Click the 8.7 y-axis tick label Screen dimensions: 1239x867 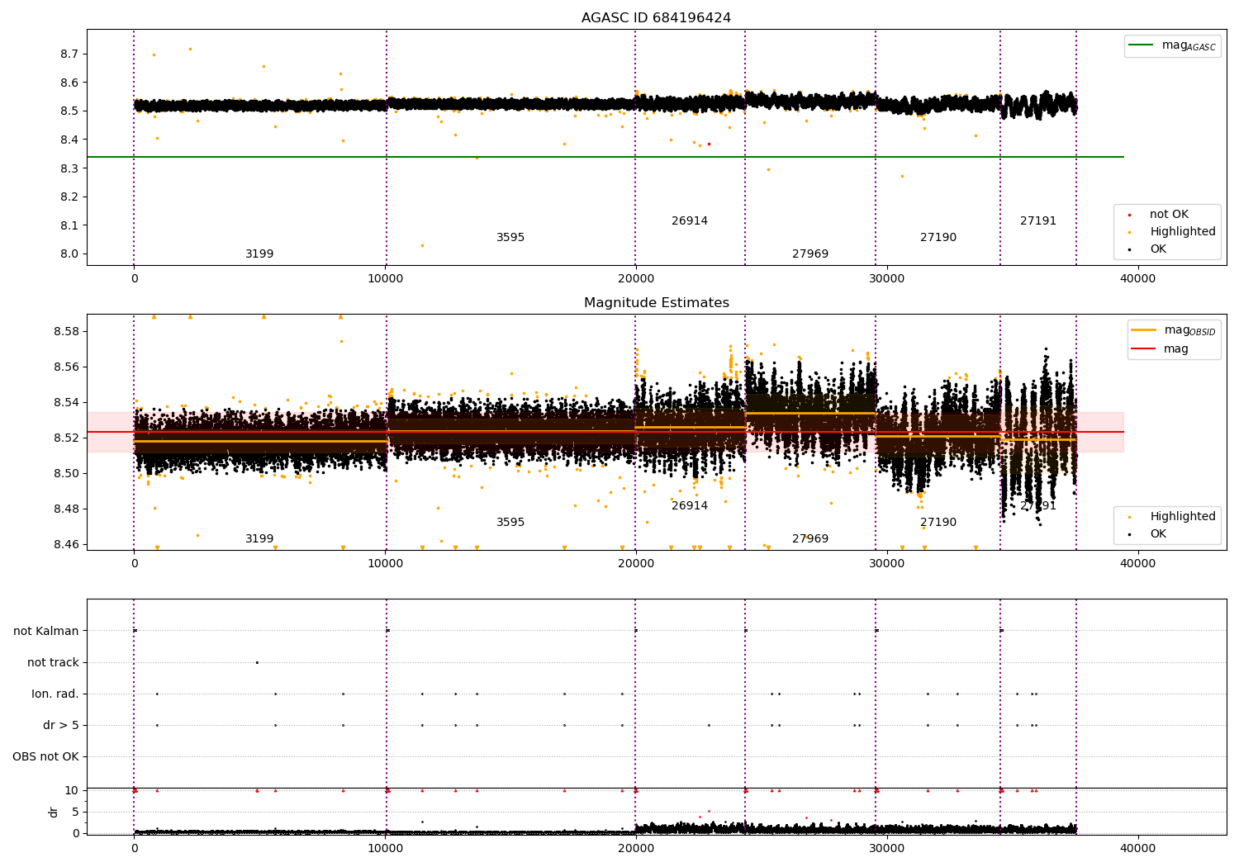[x=69, y=54]
